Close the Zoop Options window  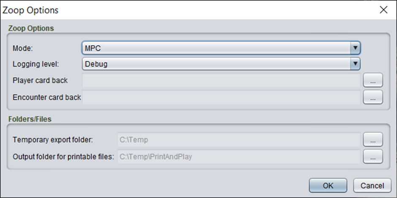point(383,10)
